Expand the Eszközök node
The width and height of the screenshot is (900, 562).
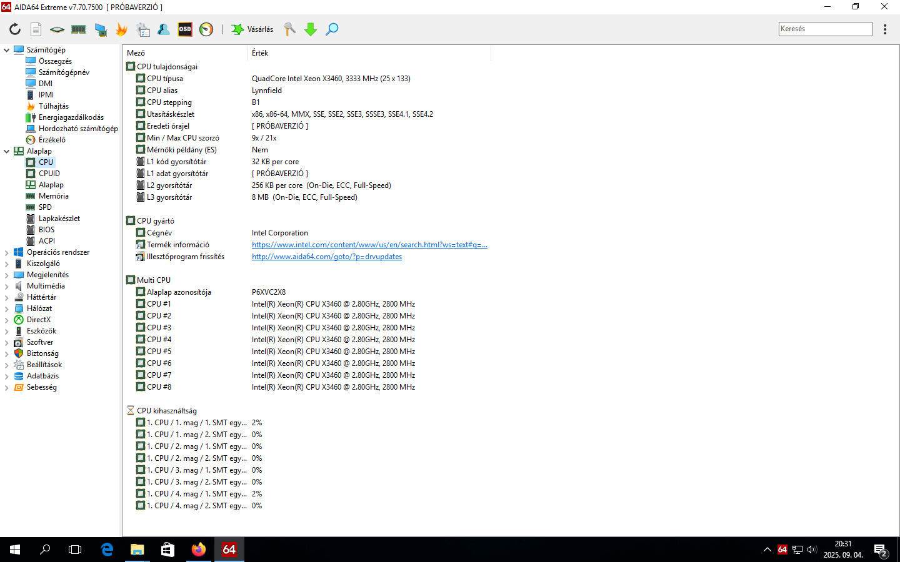tap(7, 331)
